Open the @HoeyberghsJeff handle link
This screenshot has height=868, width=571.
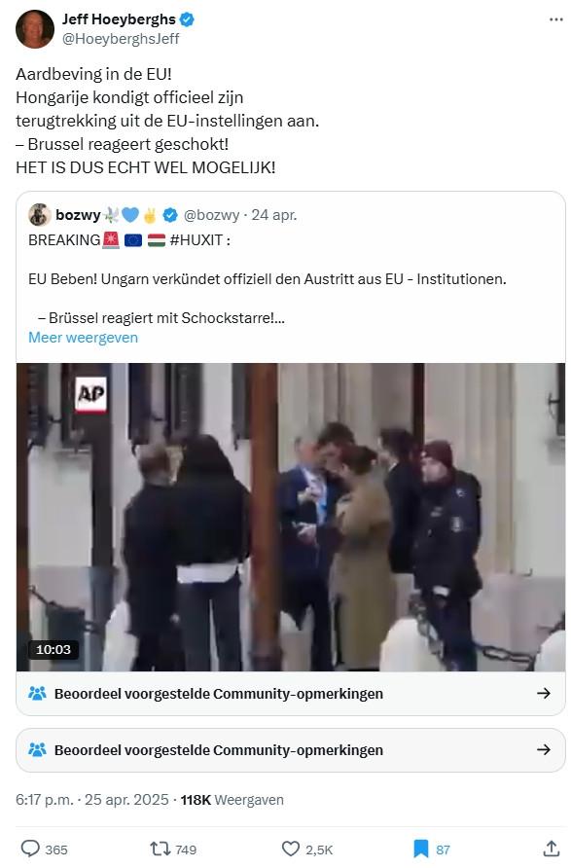121,39
